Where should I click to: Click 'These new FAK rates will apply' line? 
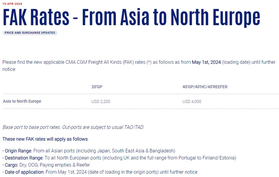click(x=45, y=139)
